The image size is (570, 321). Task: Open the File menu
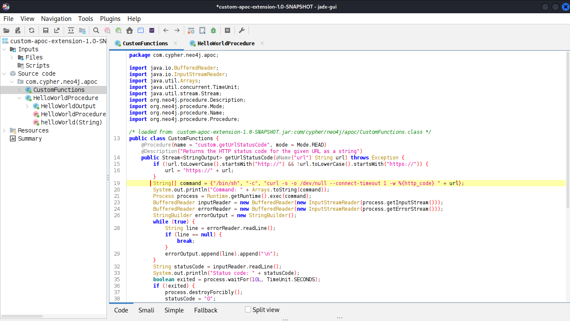click(9, 19)
